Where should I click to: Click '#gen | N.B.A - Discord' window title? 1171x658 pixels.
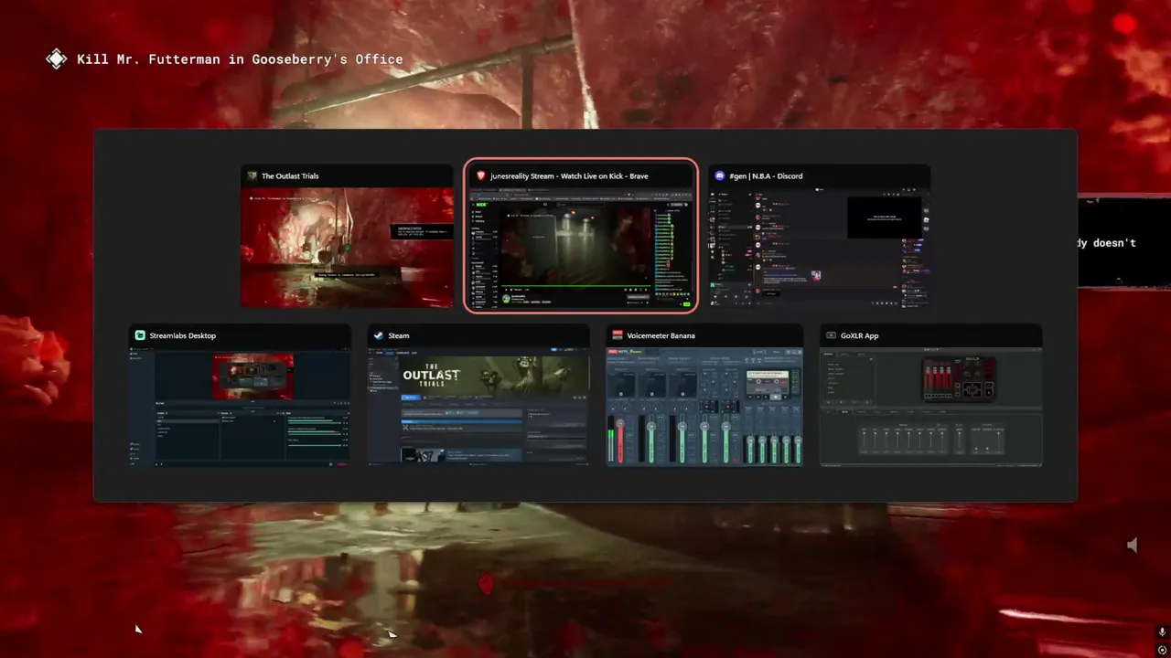pyautogui.click(x=766, y=176)
